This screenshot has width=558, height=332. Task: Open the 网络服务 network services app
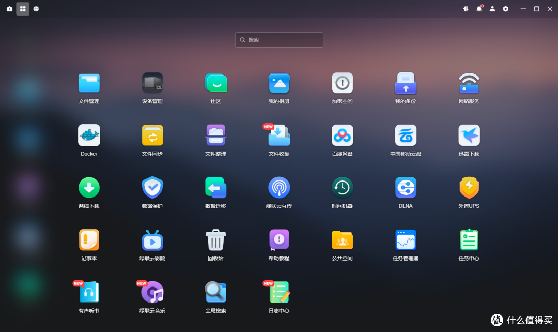pyautogui.click(x=469, y=83)
